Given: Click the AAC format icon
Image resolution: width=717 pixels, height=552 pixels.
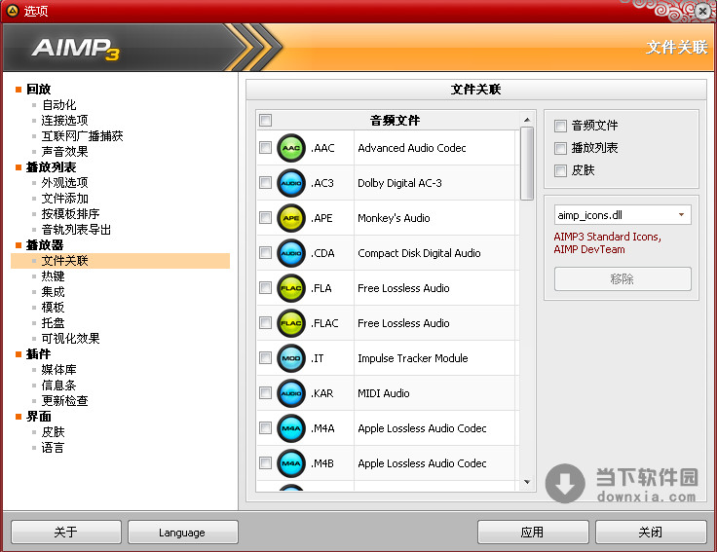Looking at the screenshot, I should pos(291,148).
